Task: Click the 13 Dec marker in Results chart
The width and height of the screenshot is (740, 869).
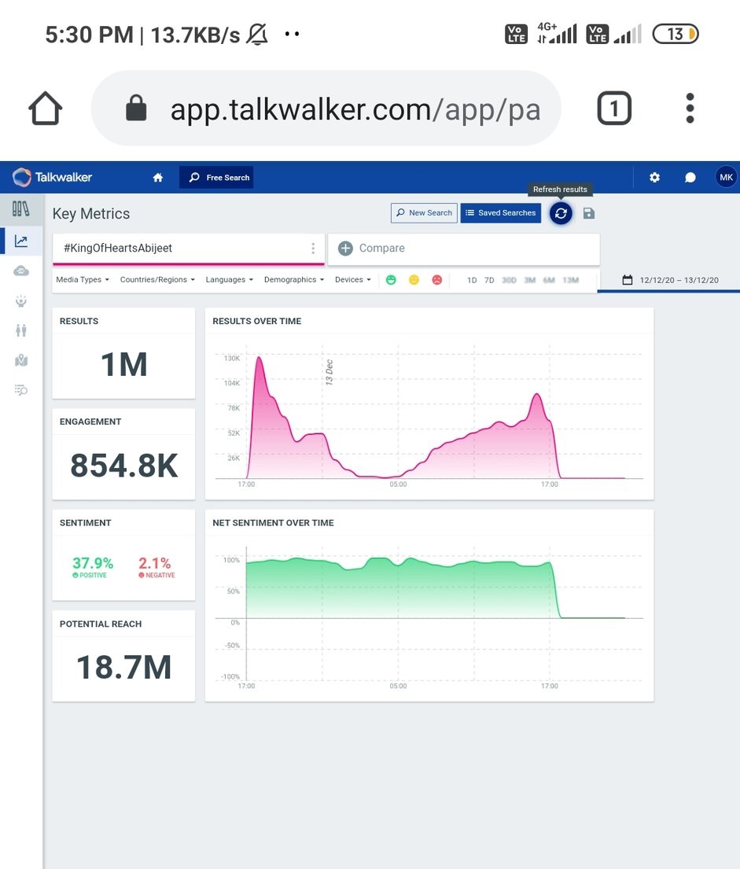Action: click(x=329, y=372)
